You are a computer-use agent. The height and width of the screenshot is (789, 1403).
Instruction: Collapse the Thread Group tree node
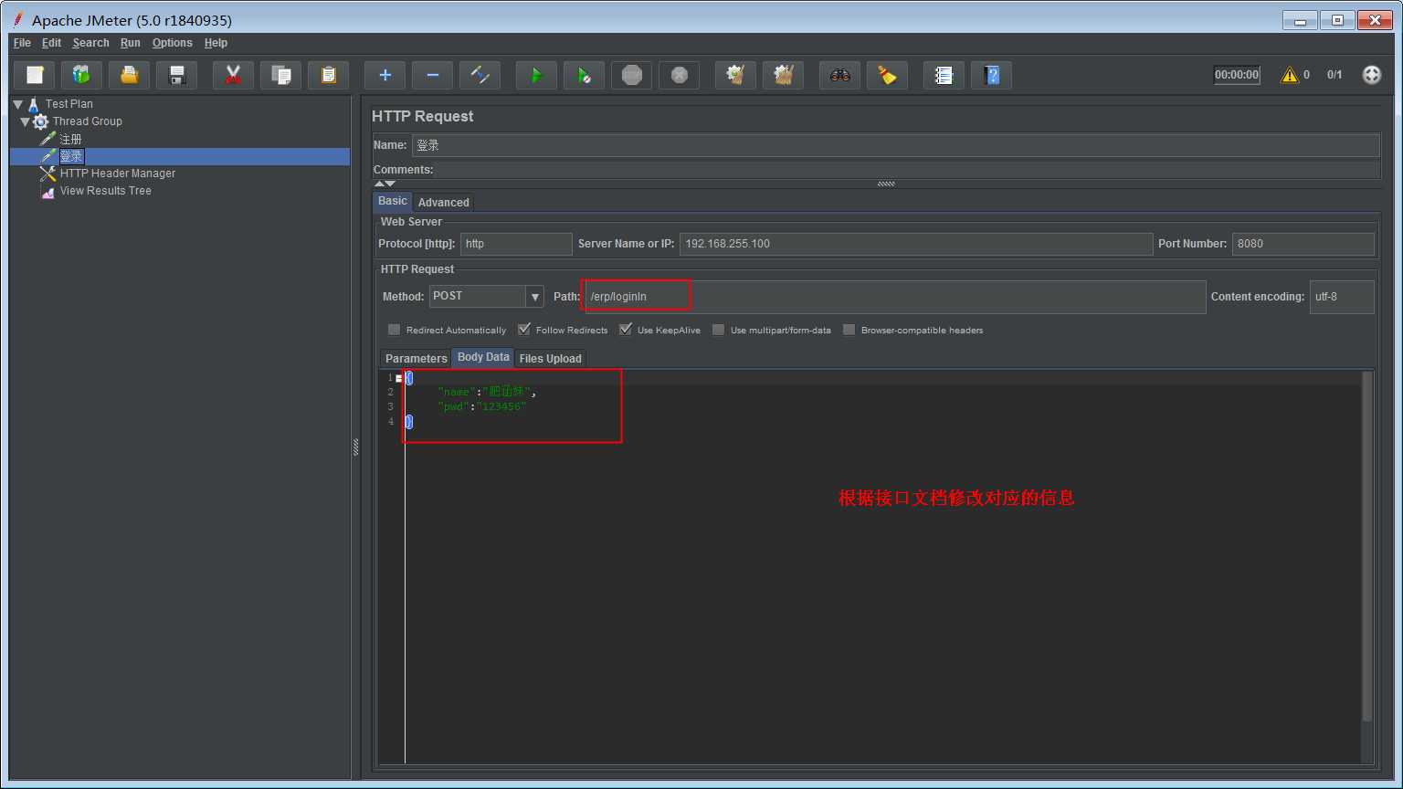pyautogui.click(x=26, y=121)
